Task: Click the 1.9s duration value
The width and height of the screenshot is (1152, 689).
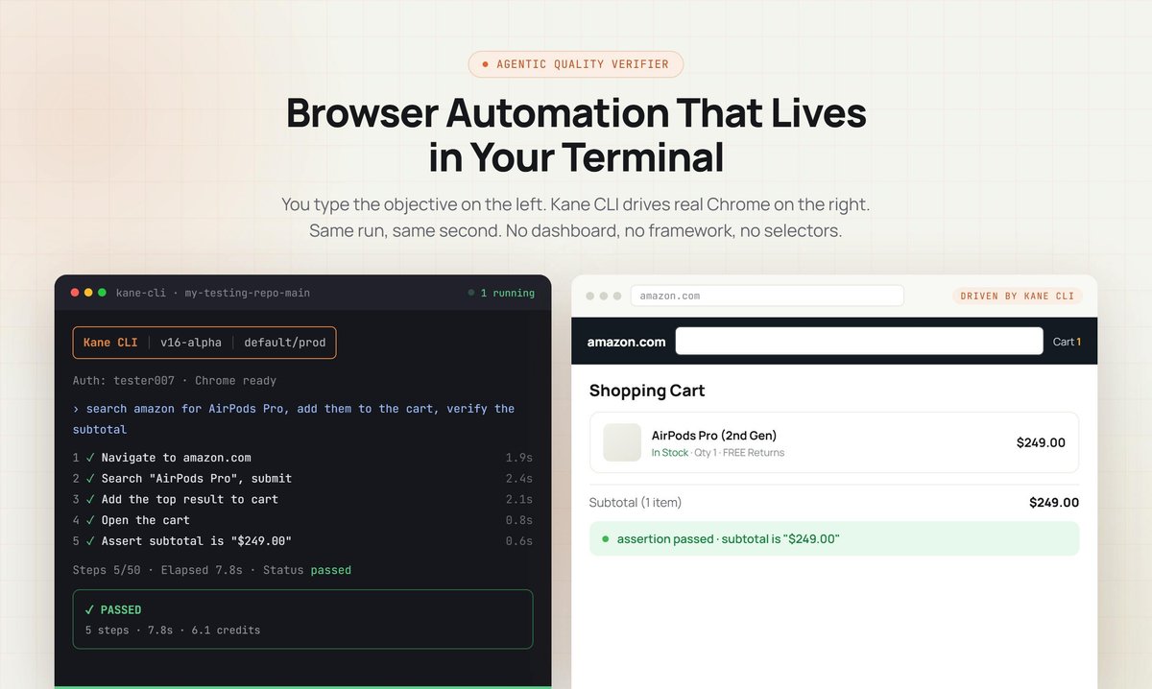Action: [519, 458]
